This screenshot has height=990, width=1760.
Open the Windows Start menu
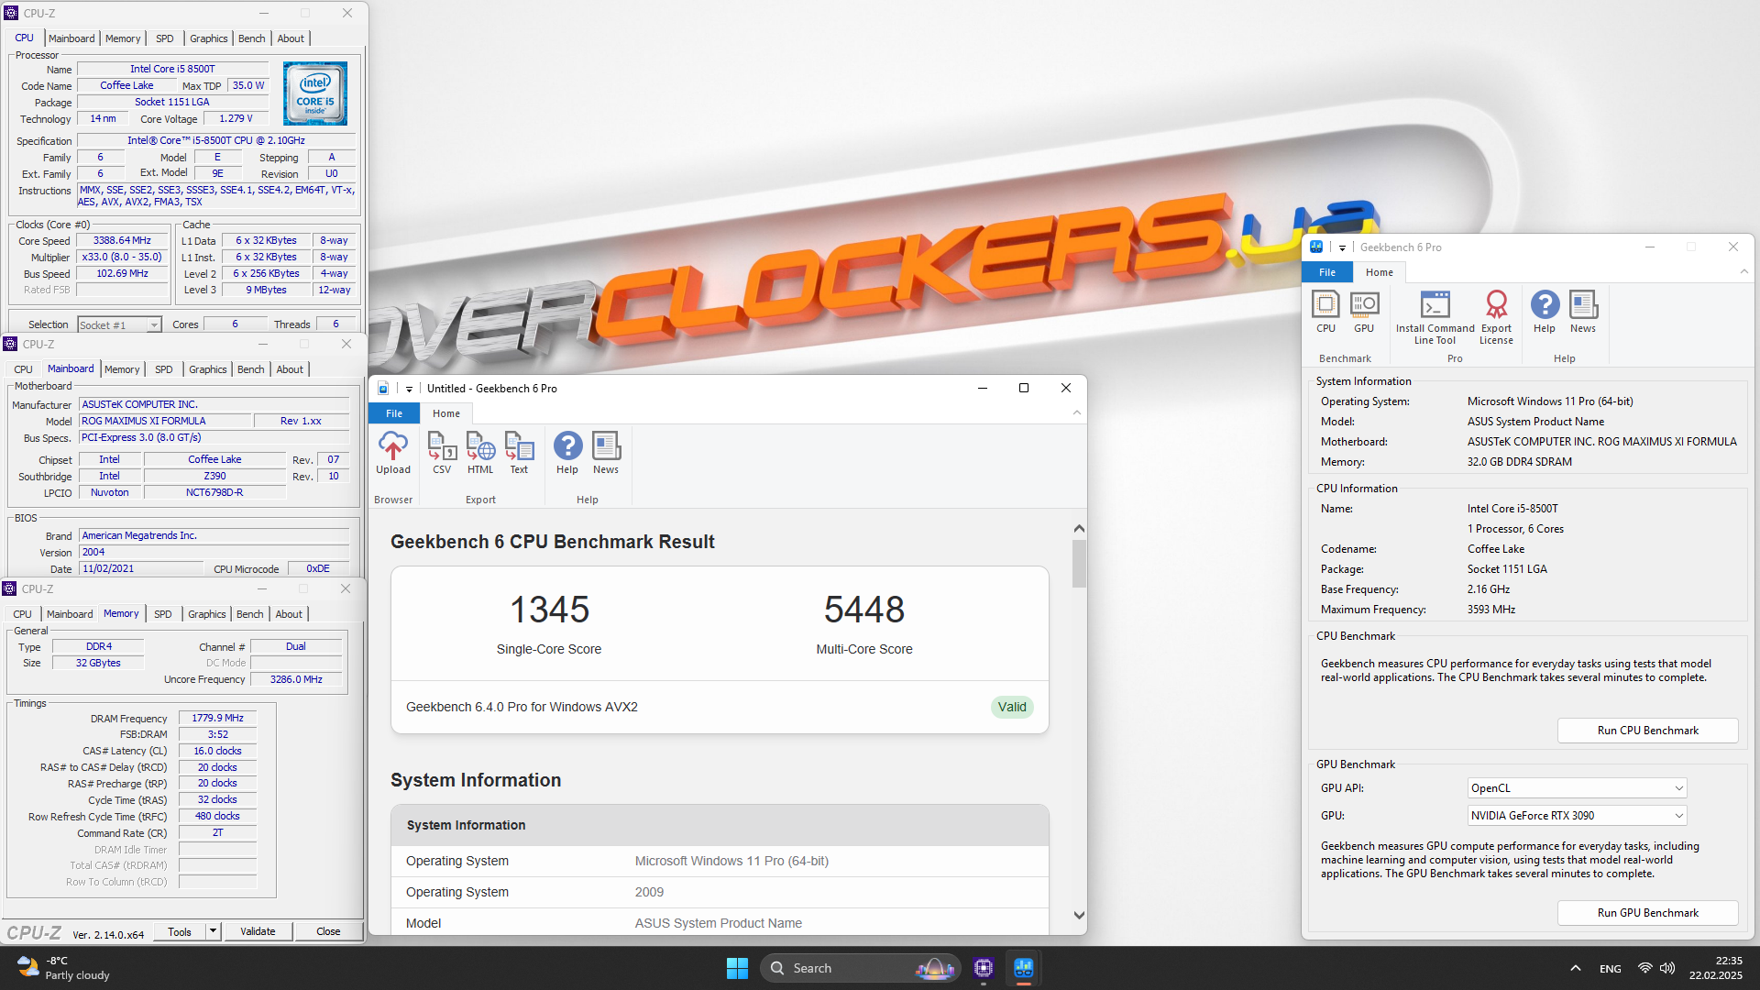point(737,968)
